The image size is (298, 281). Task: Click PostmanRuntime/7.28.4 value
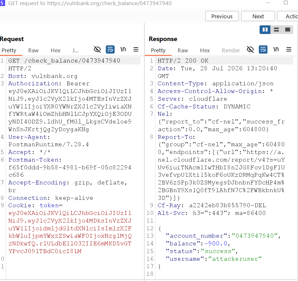tap(49, 144)
